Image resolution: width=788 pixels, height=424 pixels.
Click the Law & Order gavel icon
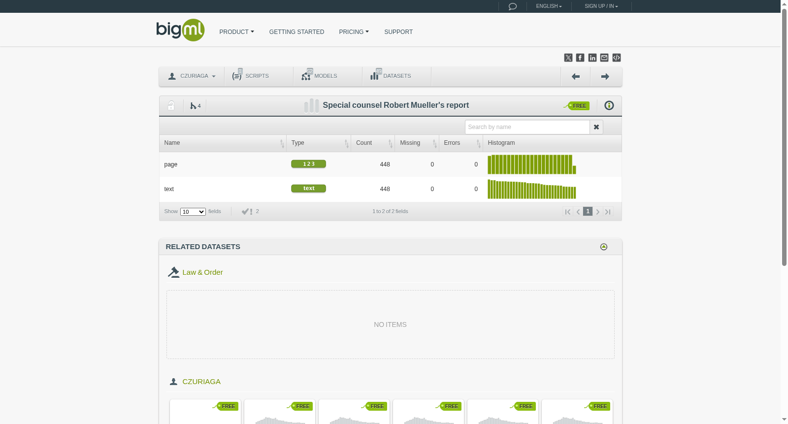(x=173, y=272)
